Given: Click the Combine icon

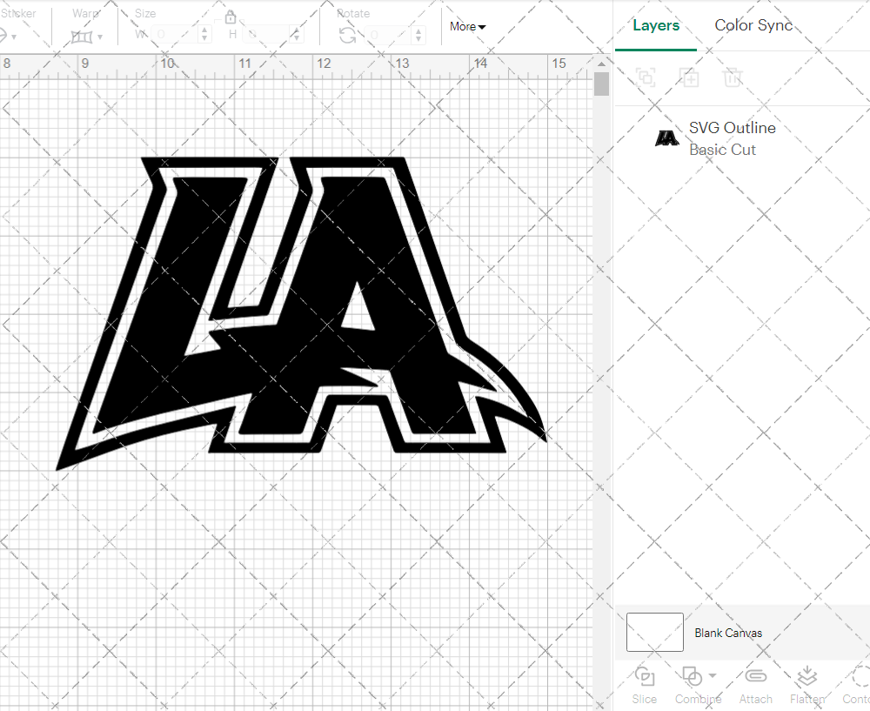Looking at the screenshot, I should tap(692, 677).
